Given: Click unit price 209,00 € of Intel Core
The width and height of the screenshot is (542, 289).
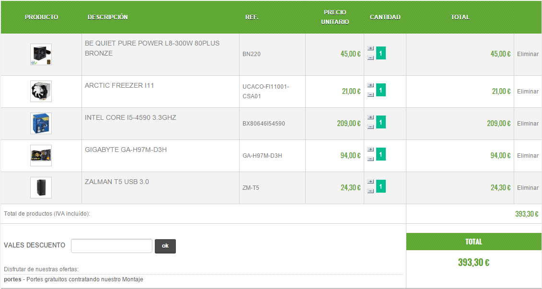Looking at the screenshot, I should (x=349, y=124).
